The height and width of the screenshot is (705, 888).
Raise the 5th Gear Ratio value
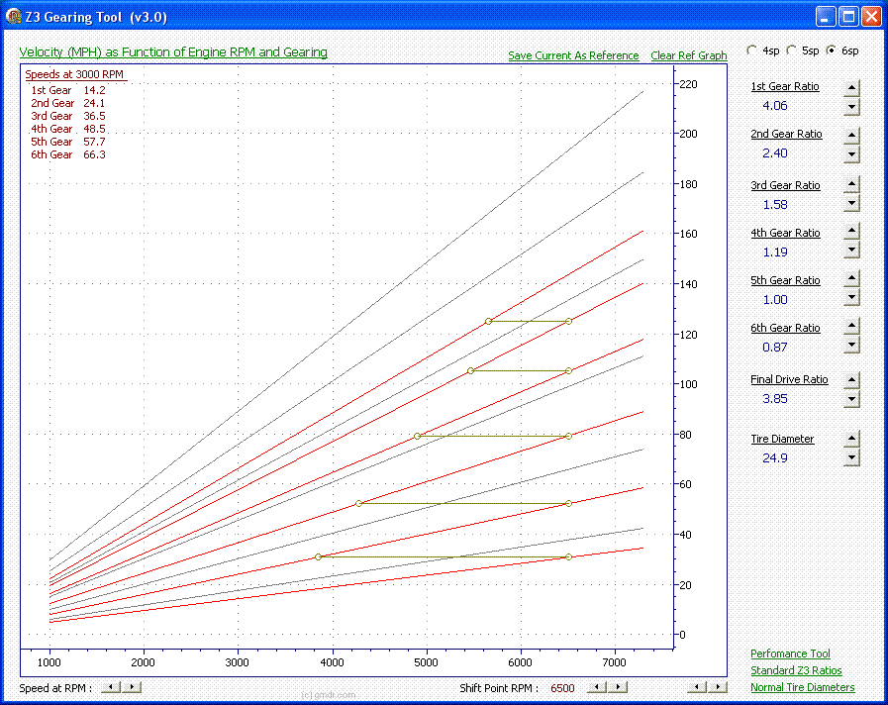pos(851,279)
